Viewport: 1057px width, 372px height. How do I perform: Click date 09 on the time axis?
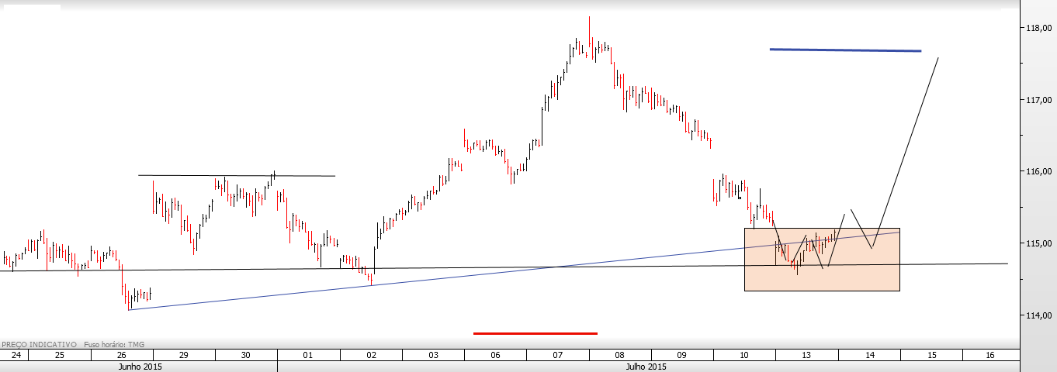click(x=682, y=355)
